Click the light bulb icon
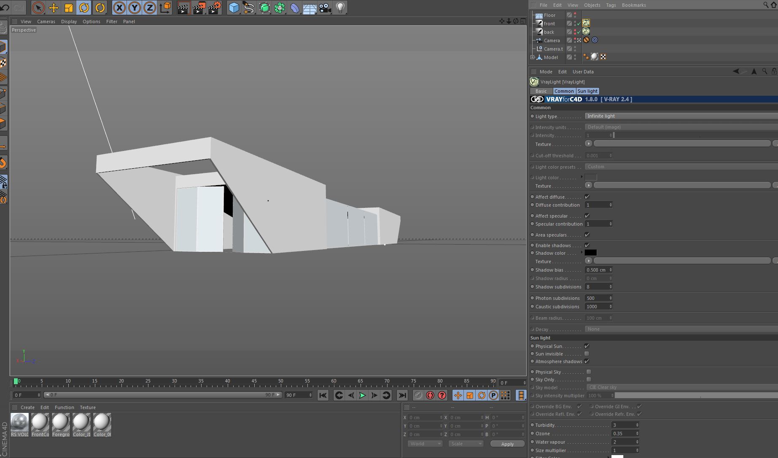 [340, 8]
